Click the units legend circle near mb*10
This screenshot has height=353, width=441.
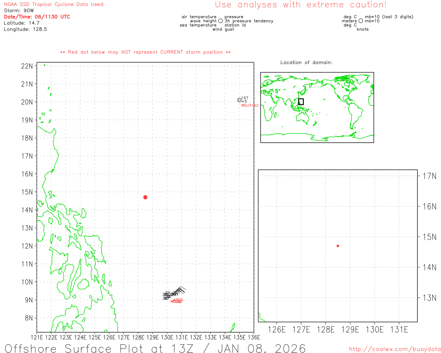(x=361, y=21)
